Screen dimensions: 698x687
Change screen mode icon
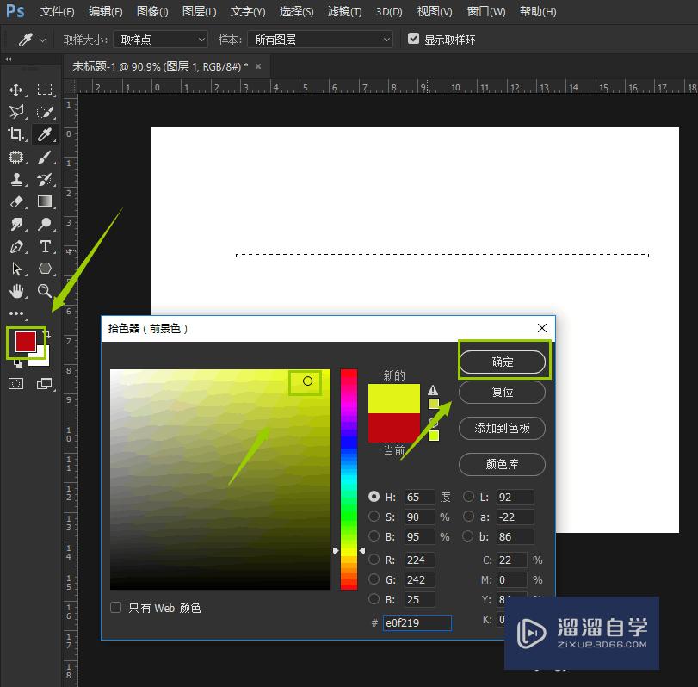[45, 383]
